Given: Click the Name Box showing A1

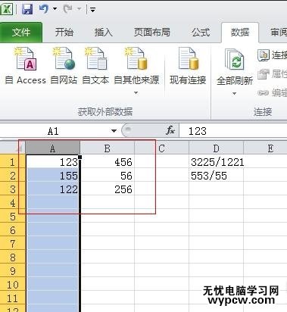Looking at the screenshot, I should click(53, 131).
